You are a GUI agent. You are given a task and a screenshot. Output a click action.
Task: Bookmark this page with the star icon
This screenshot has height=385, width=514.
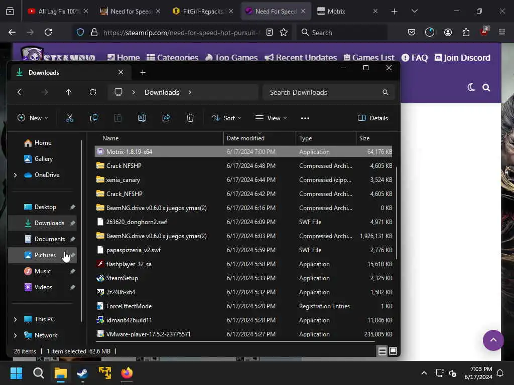[x=284, y=32]
